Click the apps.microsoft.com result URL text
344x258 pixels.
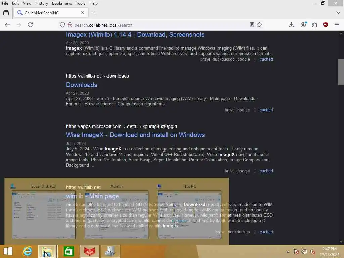tap(121, 126)
